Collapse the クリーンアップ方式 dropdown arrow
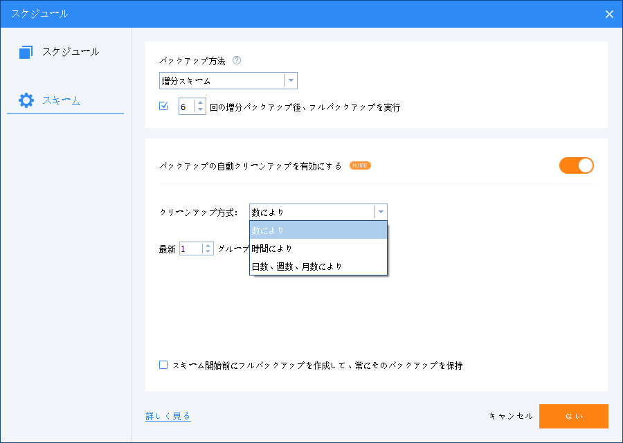This screenshot has width=623, height=443. coord(381,213)
